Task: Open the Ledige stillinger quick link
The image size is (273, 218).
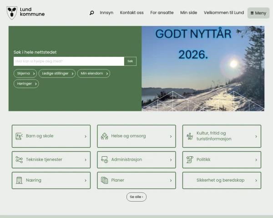Action: click(x=57, y=74)
